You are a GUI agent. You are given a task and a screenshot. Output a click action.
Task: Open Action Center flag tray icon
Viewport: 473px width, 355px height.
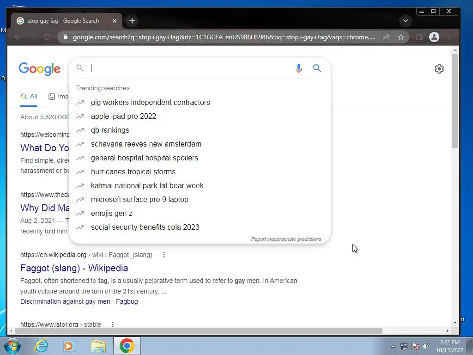click(x=415, y=346)
